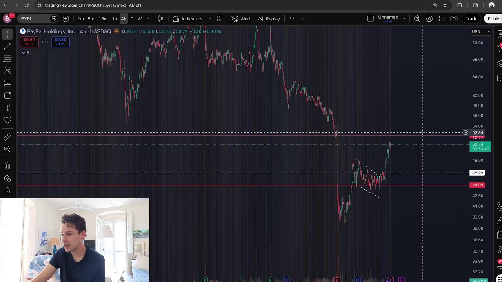Select the geometric shapes tool
The height and width of the screenshot is (282, 502).
7,96
